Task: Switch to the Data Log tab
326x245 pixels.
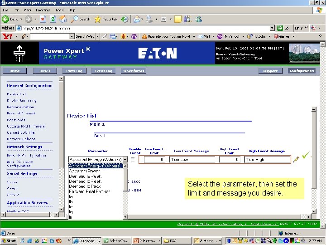Action: 74,71
